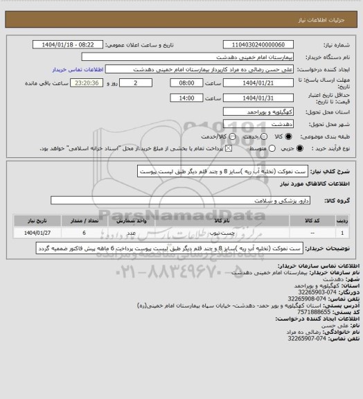Click the requester phone number 32265907-074

(307, 339)
